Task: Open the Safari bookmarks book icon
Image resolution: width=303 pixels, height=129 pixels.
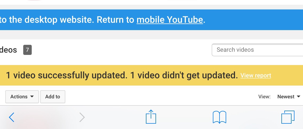Action: (219, 117)
